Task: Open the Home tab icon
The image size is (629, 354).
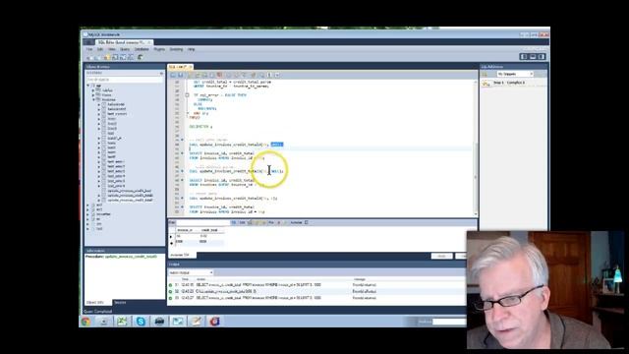Action: [88, 42]
